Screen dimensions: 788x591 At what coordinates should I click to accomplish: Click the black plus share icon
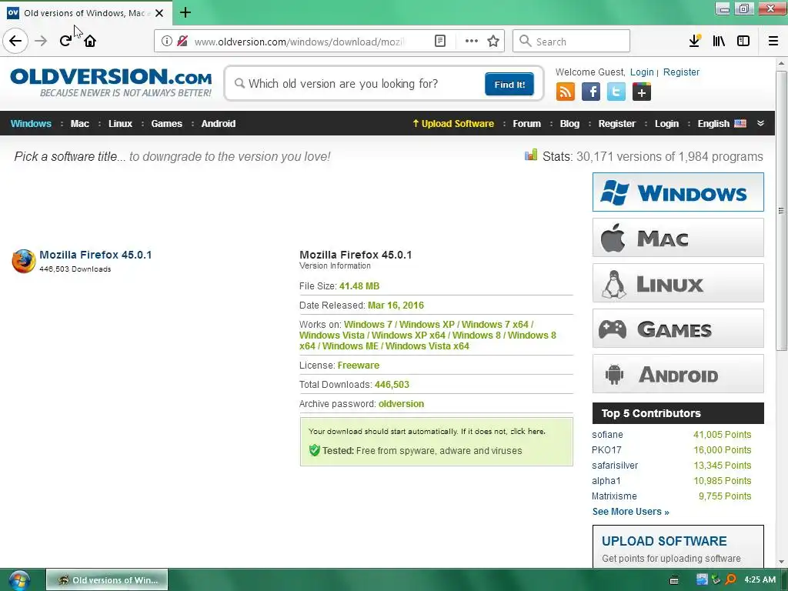point(642,92)
